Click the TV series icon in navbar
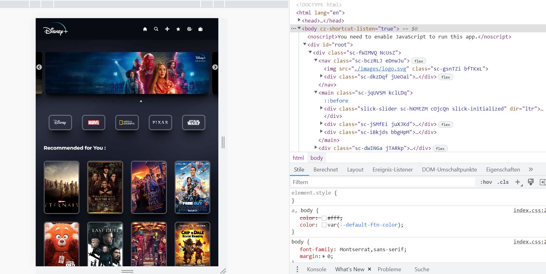Screen dimensions: 546x274 (200, 29)
